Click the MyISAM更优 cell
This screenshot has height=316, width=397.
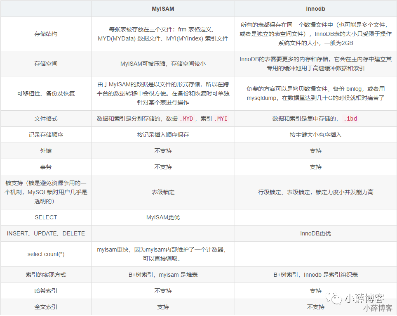tap(163, 217)
